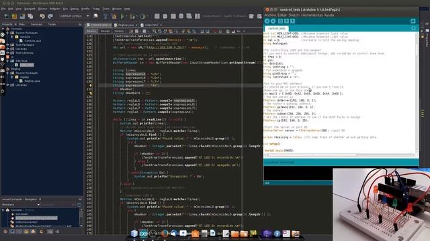Click the editor Find selection magnifier icon
Screen dimensions: 430x241
coord(155,31)
